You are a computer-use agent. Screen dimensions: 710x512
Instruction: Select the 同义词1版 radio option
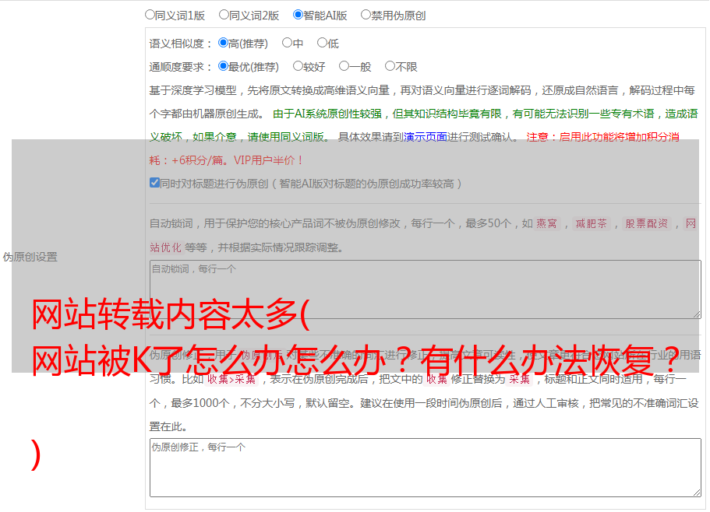[x=150, y=15]
